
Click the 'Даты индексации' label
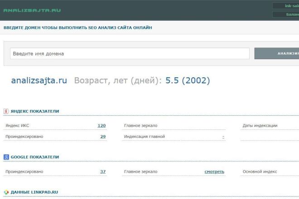pyautogui.click(x=260, y=125)
